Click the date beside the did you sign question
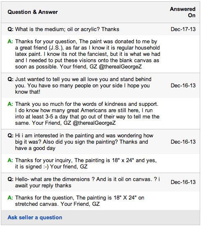This screenshot has width=201, height=226. point(183,142)
